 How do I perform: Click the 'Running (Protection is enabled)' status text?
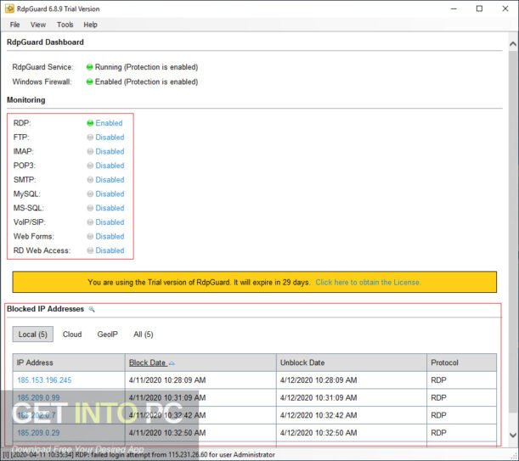click(146, 67)
